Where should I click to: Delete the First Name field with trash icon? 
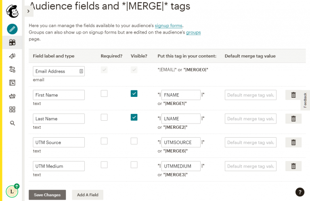(293, 95)
